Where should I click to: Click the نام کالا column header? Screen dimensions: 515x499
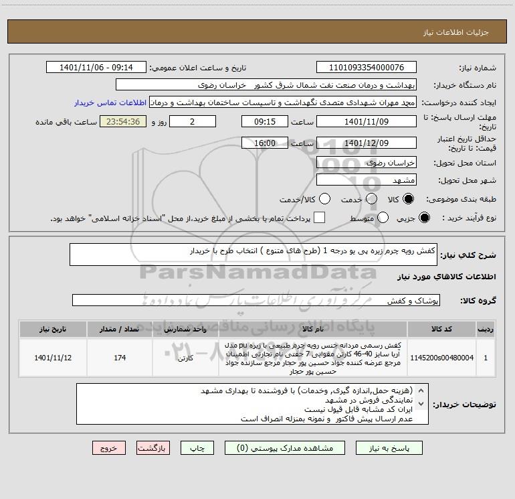click(313, 330)
